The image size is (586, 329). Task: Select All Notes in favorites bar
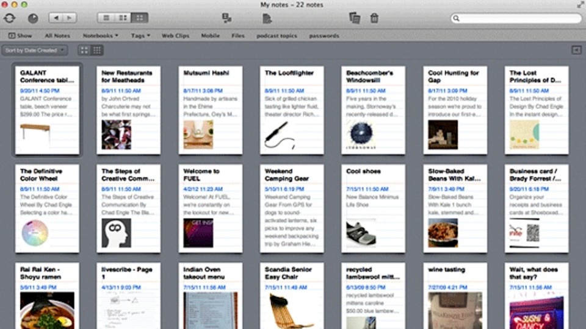(x=57, y=36)
